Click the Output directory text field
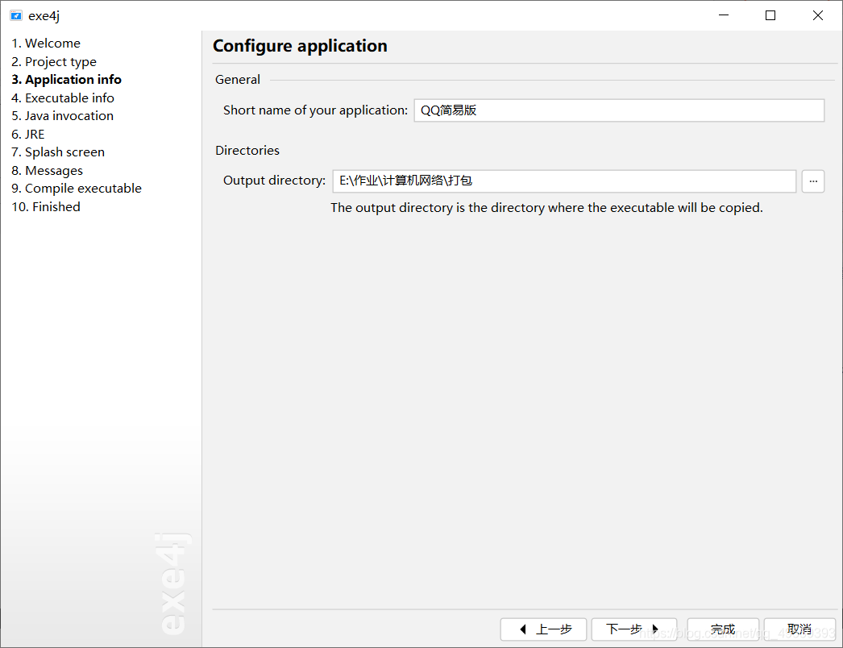The width and height of the screenshot is (843, 648). [564, 181]
